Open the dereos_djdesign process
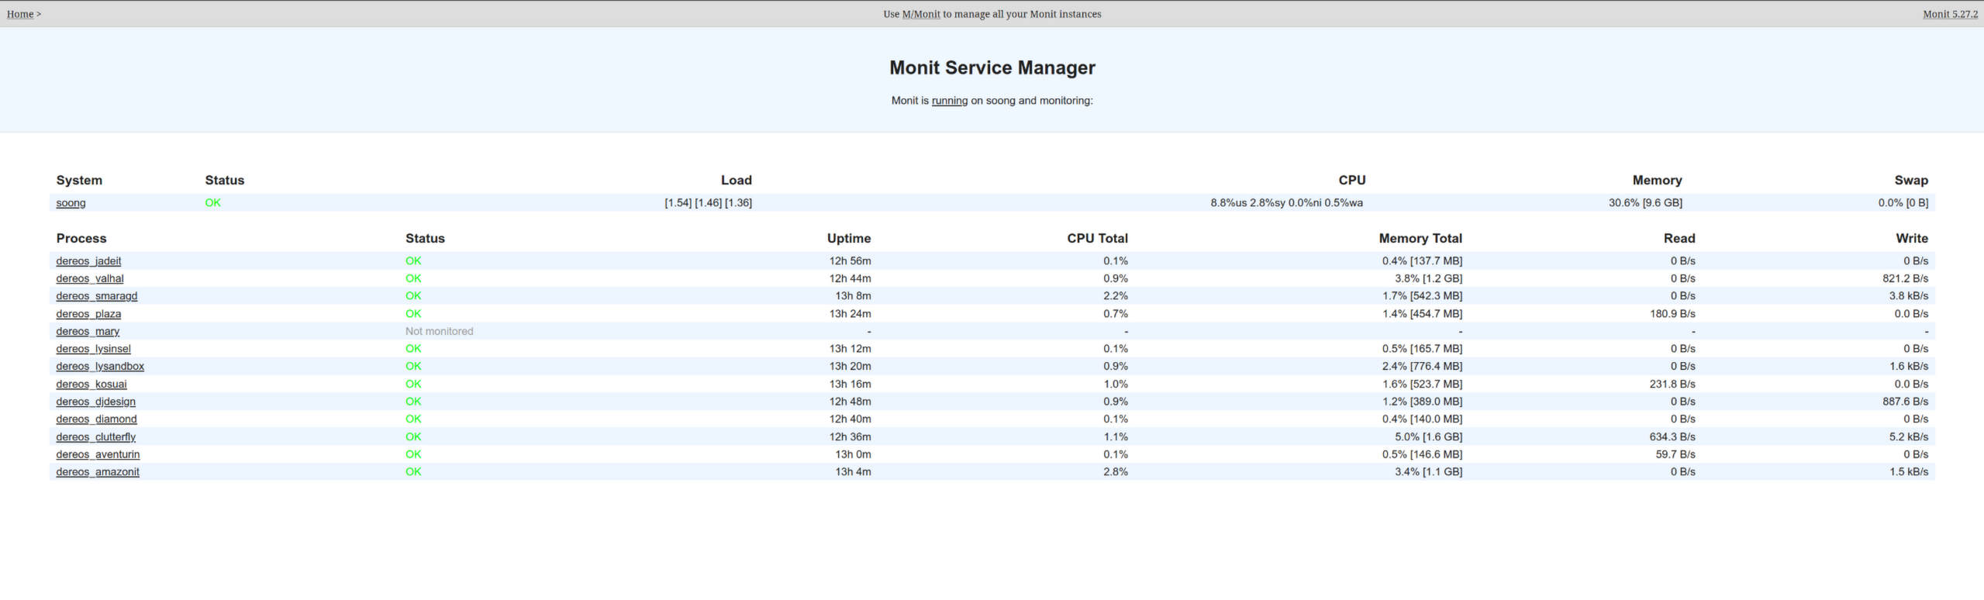This screenshot has width=1984, height=600. tap(95, 402)
